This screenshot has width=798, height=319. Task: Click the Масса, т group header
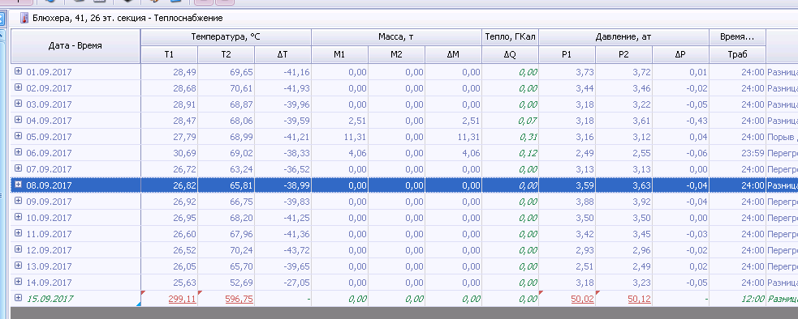(x=396, y=37)
